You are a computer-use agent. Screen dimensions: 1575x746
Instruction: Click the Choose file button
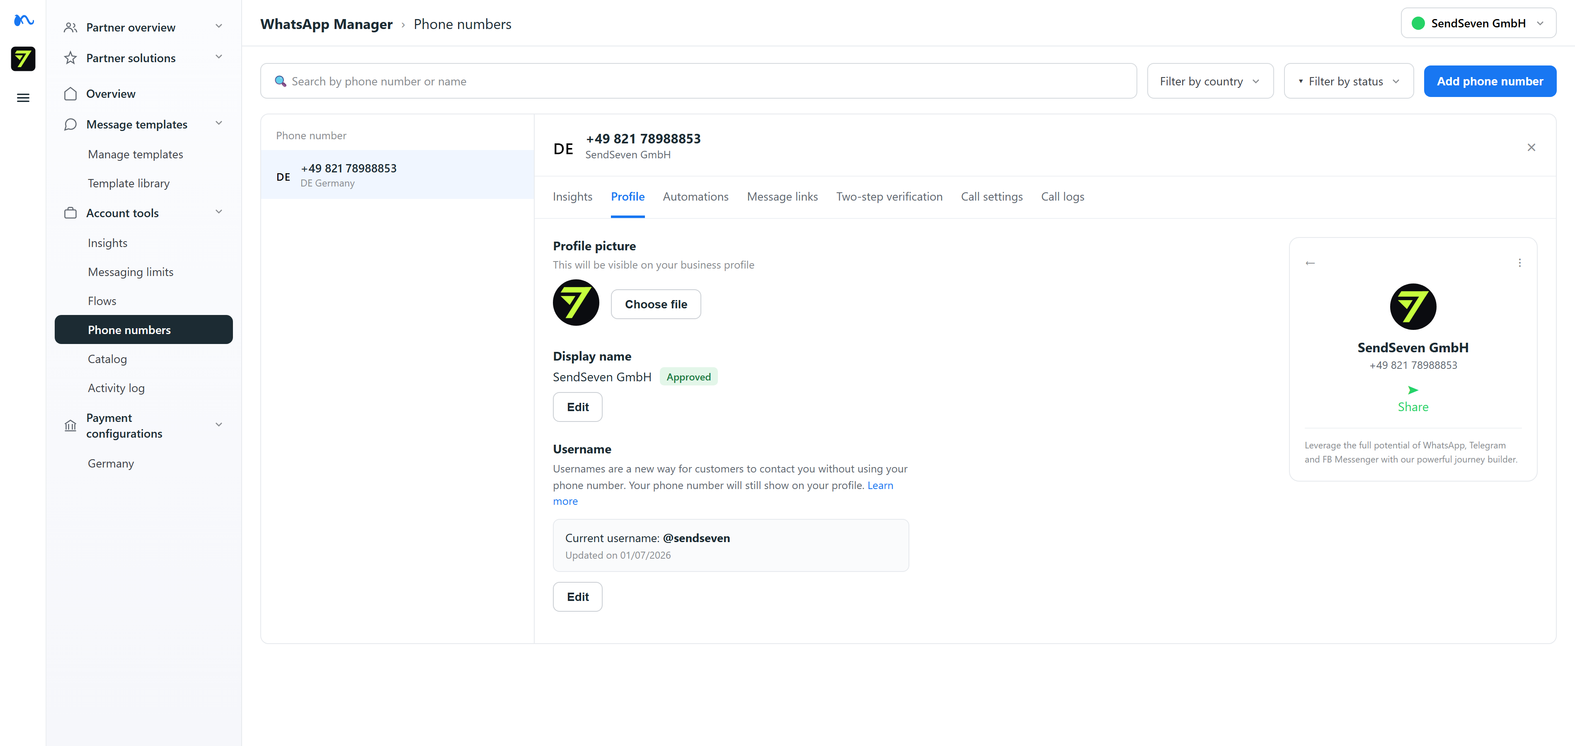tap(655, 304)
